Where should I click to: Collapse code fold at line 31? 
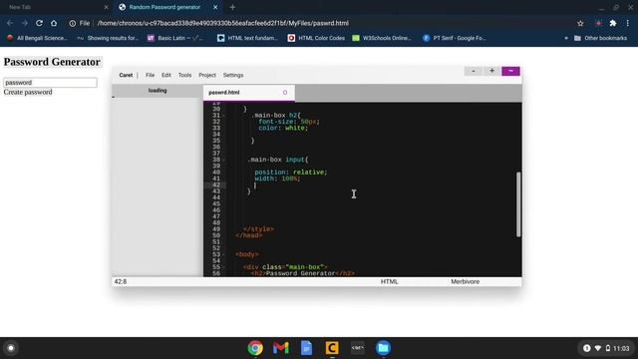click(x=223, y=116)
